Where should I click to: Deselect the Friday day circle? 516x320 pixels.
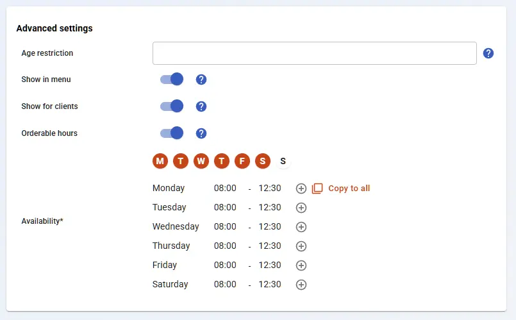242,161
